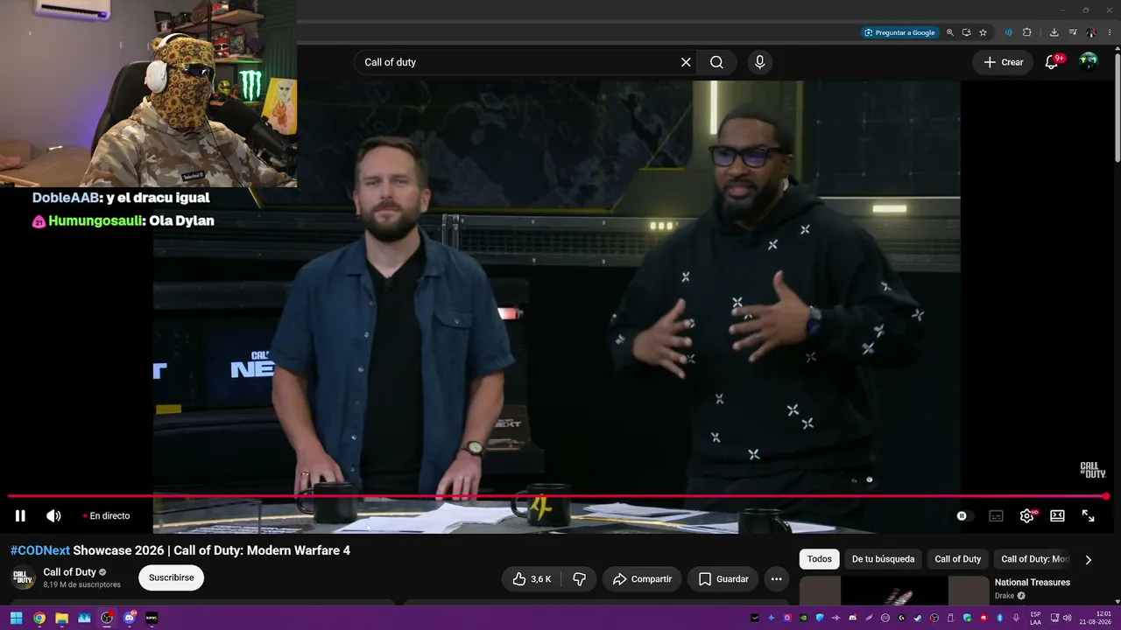Select the Call of Duty: Mod… filter chip

1034,559
